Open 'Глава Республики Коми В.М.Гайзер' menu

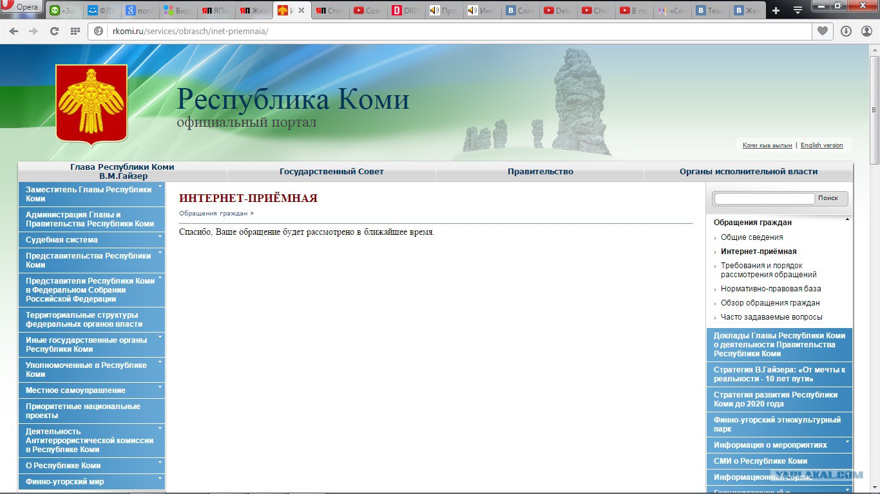tap(122, 171)
